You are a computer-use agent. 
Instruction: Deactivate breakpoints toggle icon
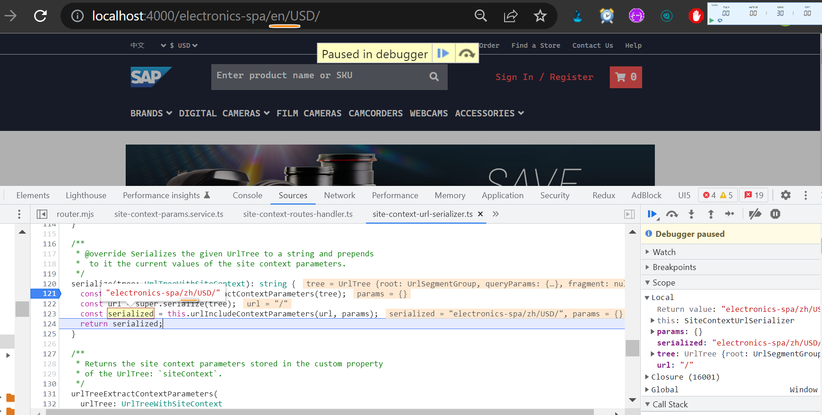pos(755,214)
